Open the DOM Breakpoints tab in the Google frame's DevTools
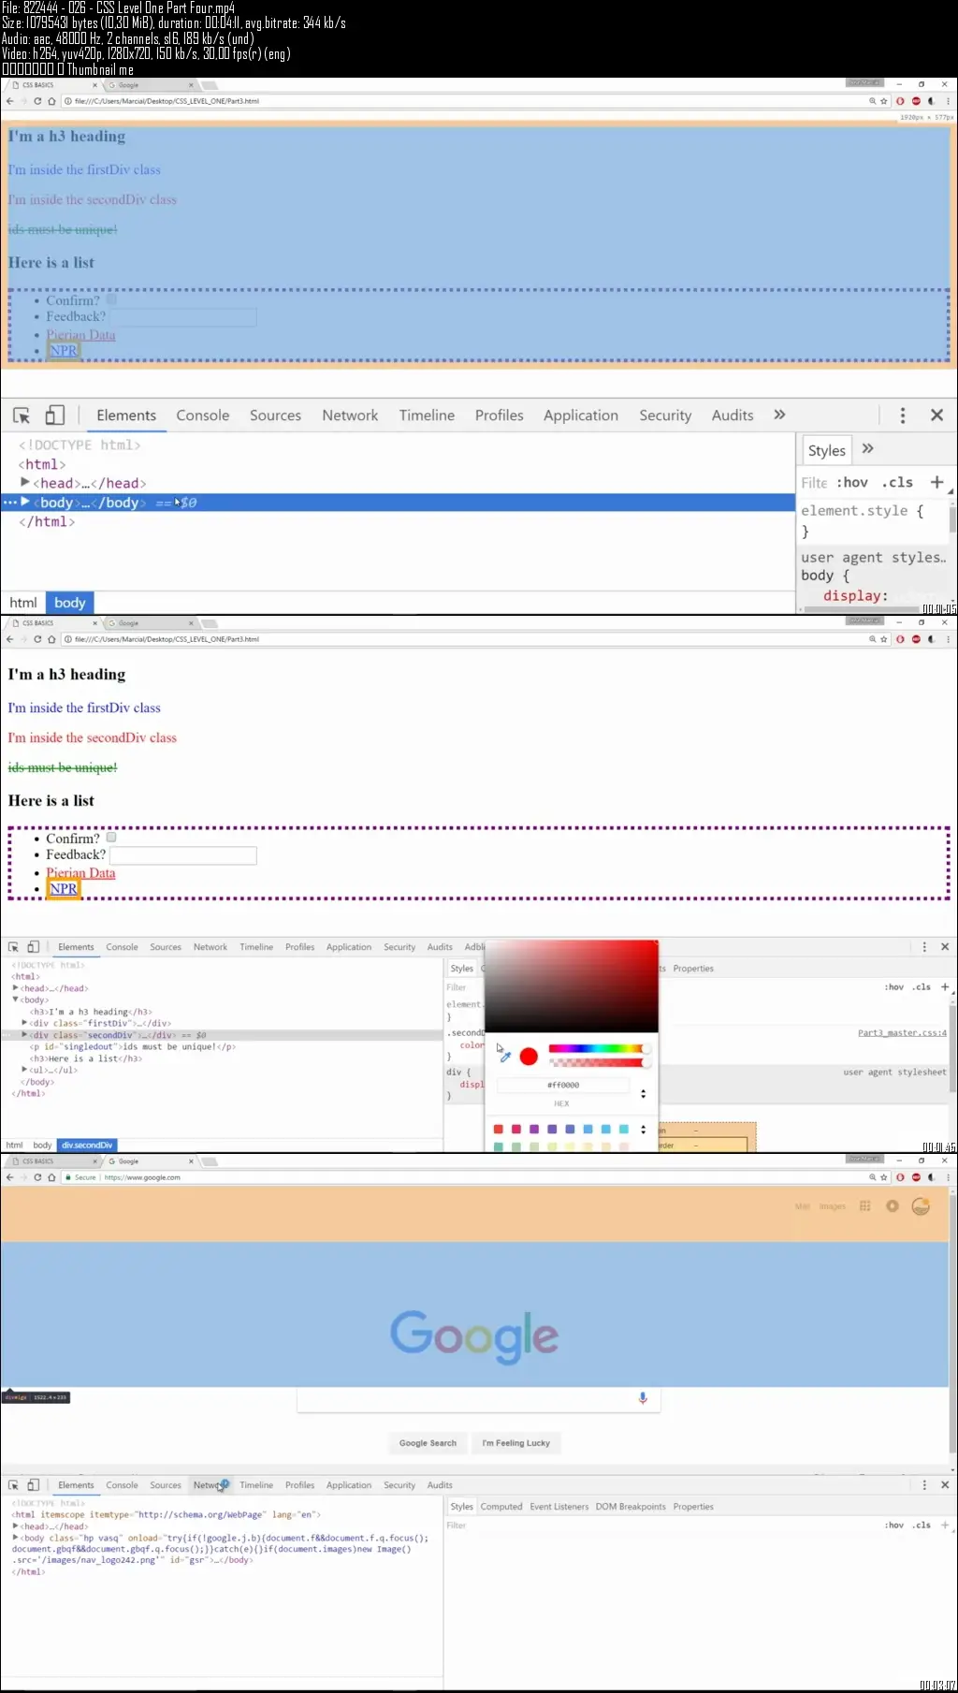 coord(631,1507)
